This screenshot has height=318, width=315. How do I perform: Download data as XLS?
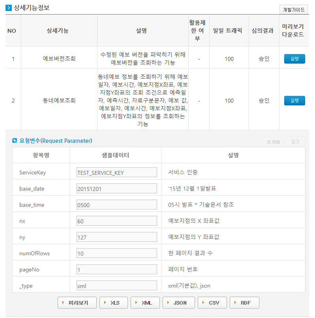[x=114, y=303]
